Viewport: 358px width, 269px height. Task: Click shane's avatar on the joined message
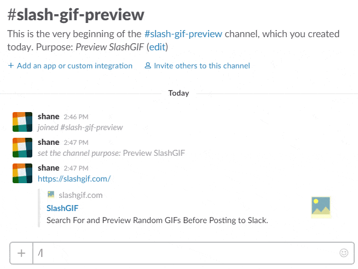pos(22,122)
